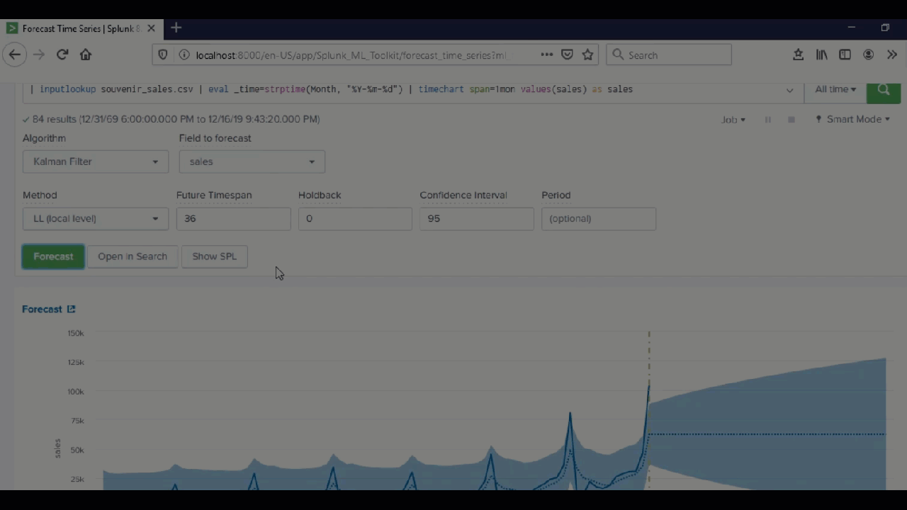Viewport: 907px width, 510px height.
Task: Open the All time range picker
Action: [835, 89]
